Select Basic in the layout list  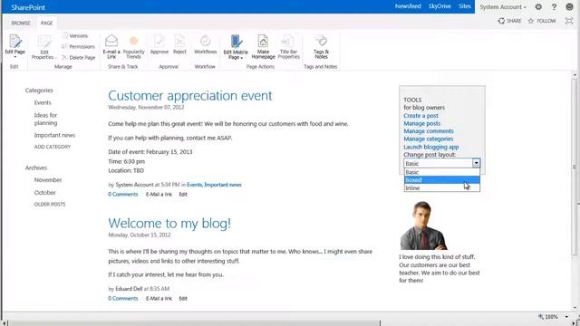click(442, 172)
